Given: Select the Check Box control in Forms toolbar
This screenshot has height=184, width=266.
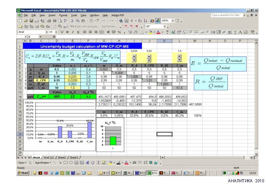Looking at the screenshot, I should pos(191,32).
